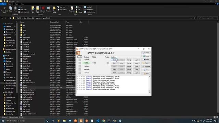Start the Mercury module
Screen dimensions: 219x123
click(x=114, y=69)
